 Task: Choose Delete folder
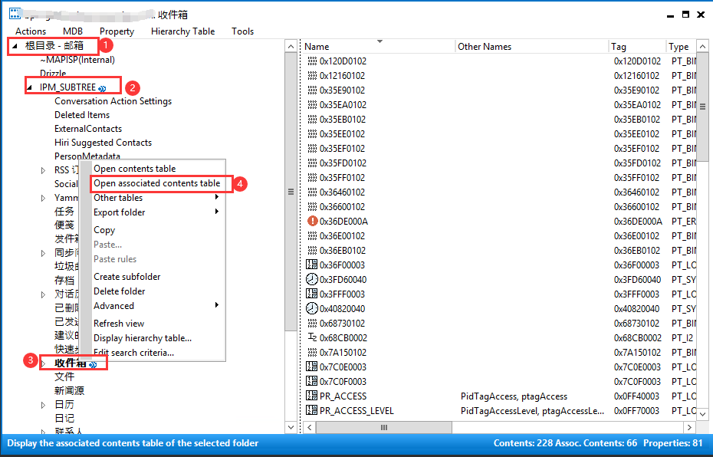pyautogui.click(x=157, y=291)
